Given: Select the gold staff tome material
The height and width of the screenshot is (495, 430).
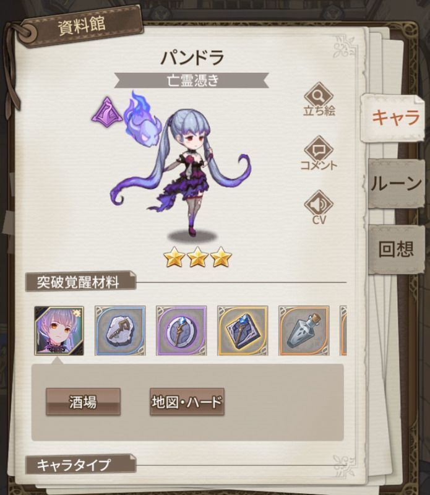Looking at the screenshot, I should tap(243, 330).
